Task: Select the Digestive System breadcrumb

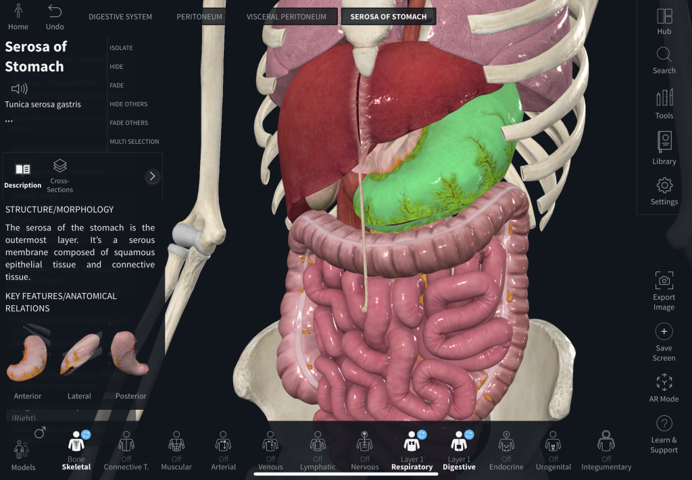Action: click(120, 17)
